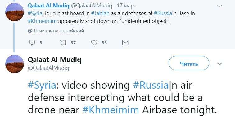
Task: Like the tweet with heart icon
Action: 94,43
